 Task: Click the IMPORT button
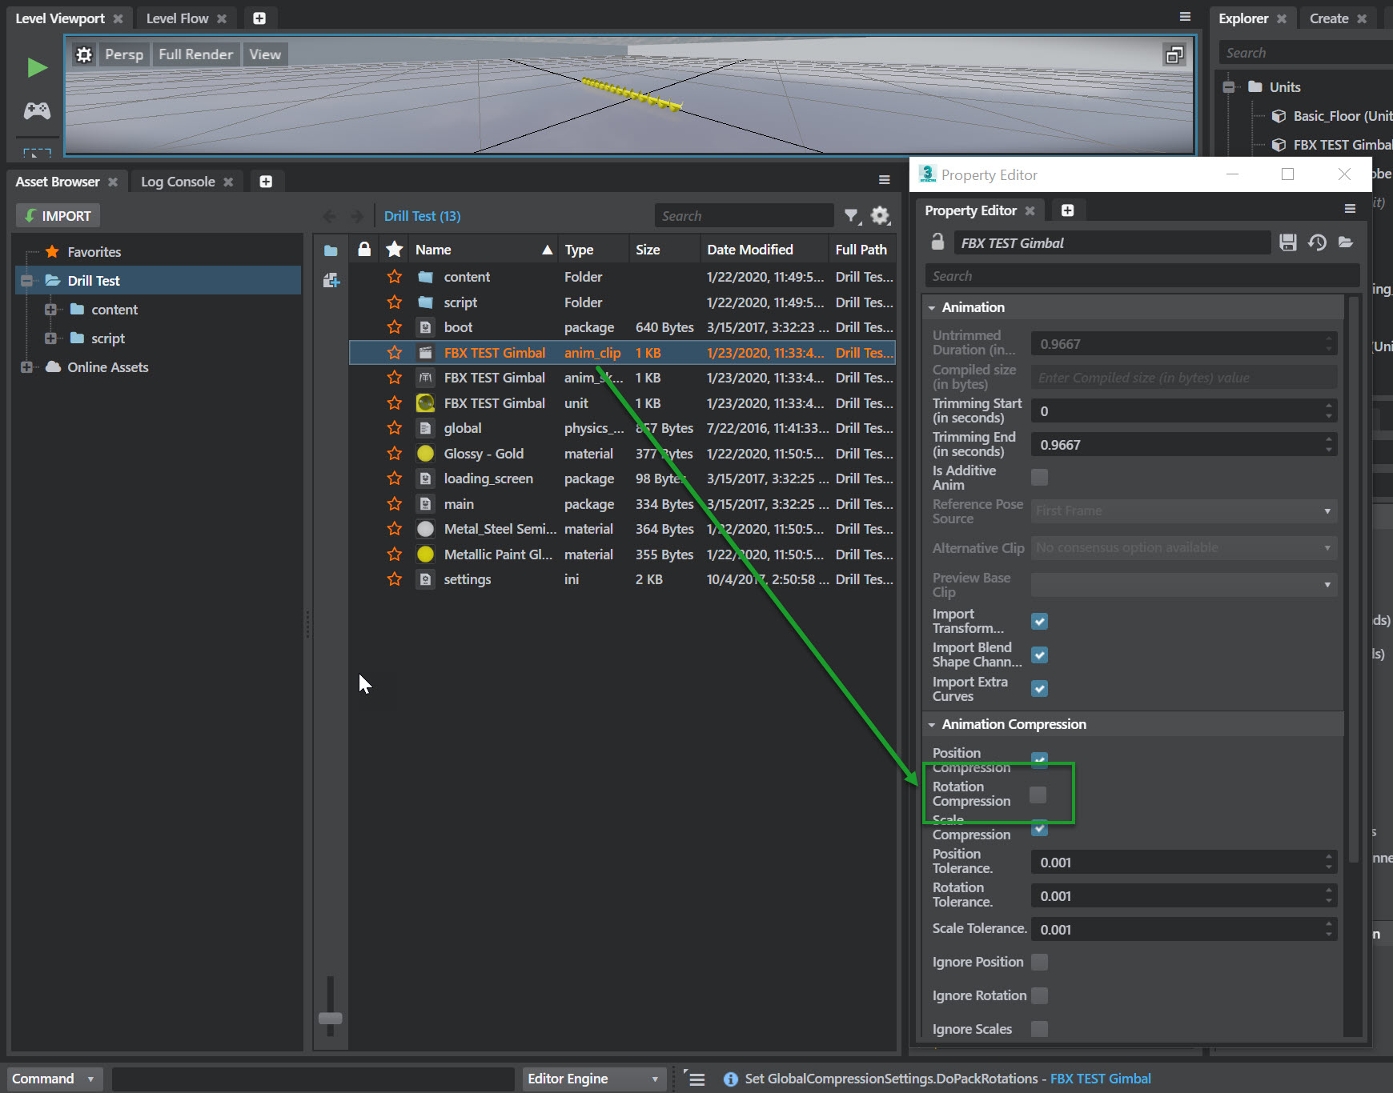point(57,215)
